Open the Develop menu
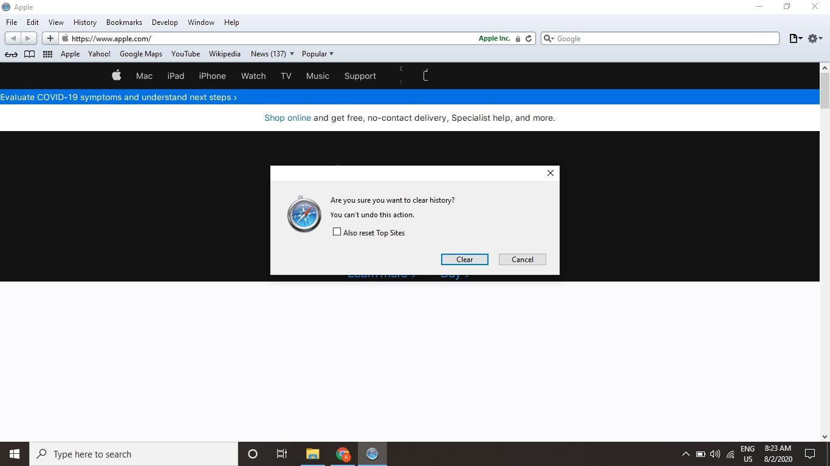The width and height of the screenshot is (830, 466). coord(165,22)
